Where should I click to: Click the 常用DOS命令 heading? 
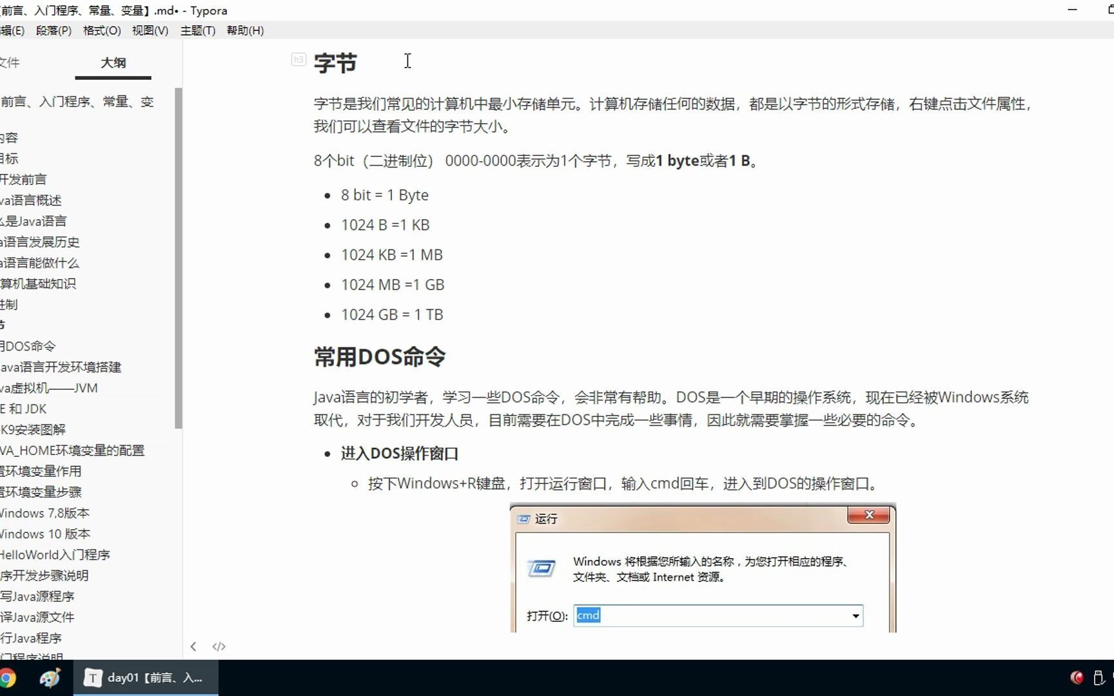(380, 356)
